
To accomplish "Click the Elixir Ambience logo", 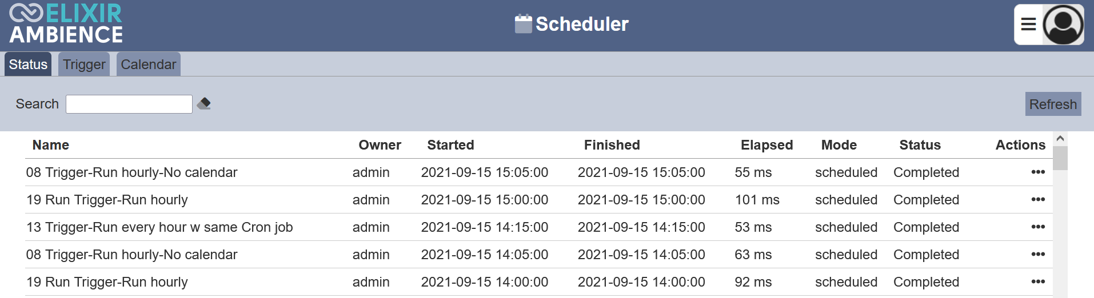I will [x=66, y=24].
